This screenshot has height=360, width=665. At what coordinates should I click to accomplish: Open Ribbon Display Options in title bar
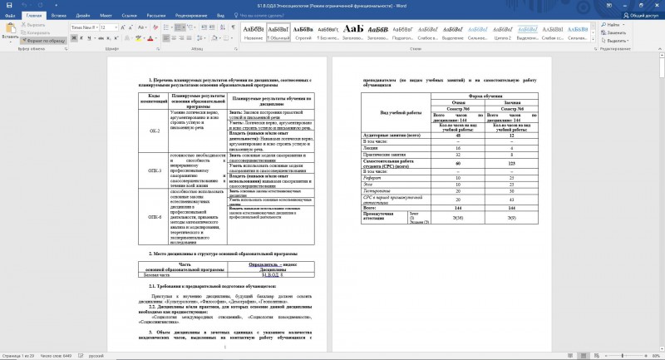[x=609, y=6]
